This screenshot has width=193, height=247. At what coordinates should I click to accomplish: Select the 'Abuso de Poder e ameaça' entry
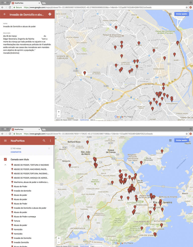click(25, 216)
